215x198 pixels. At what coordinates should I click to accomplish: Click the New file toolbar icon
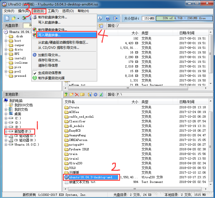coord(7,18)
